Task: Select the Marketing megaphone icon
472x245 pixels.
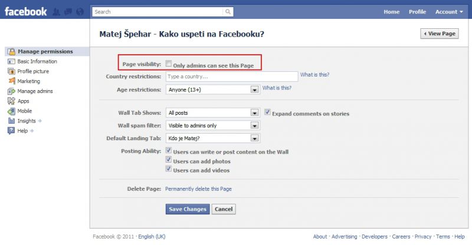Action: tap(11, 81)
